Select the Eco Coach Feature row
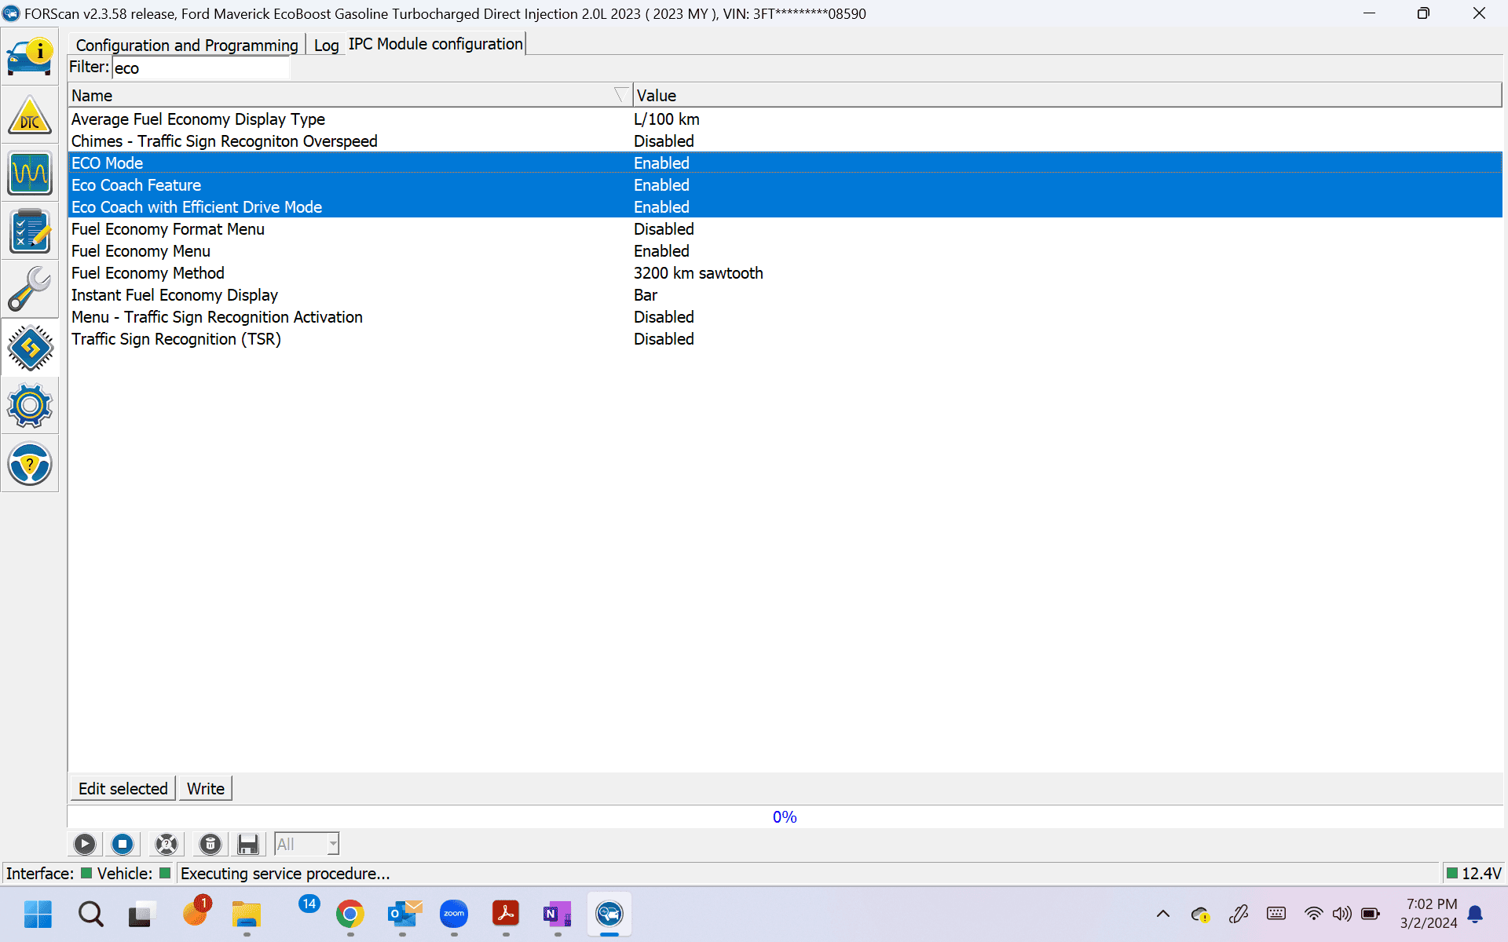 point(785,185)
